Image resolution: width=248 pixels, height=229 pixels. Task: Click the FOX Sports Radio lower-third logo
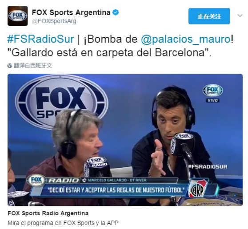pos(37,180)
